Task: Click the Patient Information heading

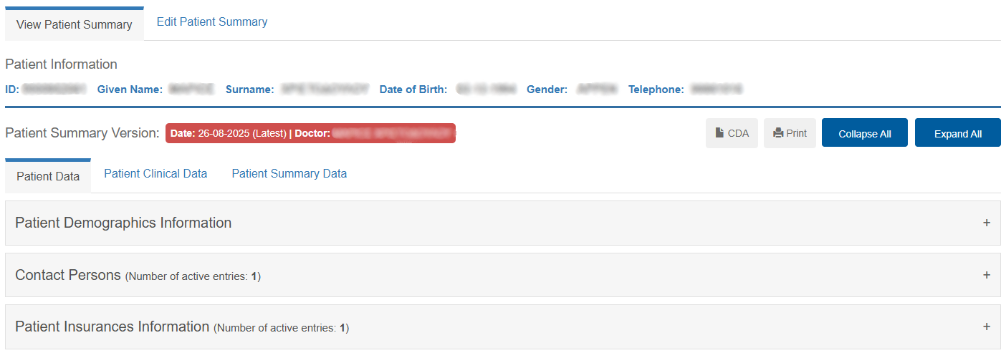Action: pyautogui.click(x=61, y=64)
